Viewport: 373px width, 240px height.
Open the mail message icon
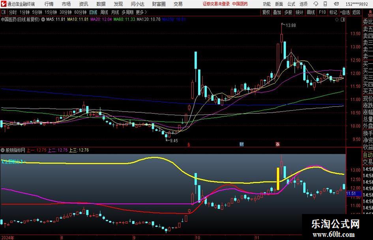tap(336, 4)
